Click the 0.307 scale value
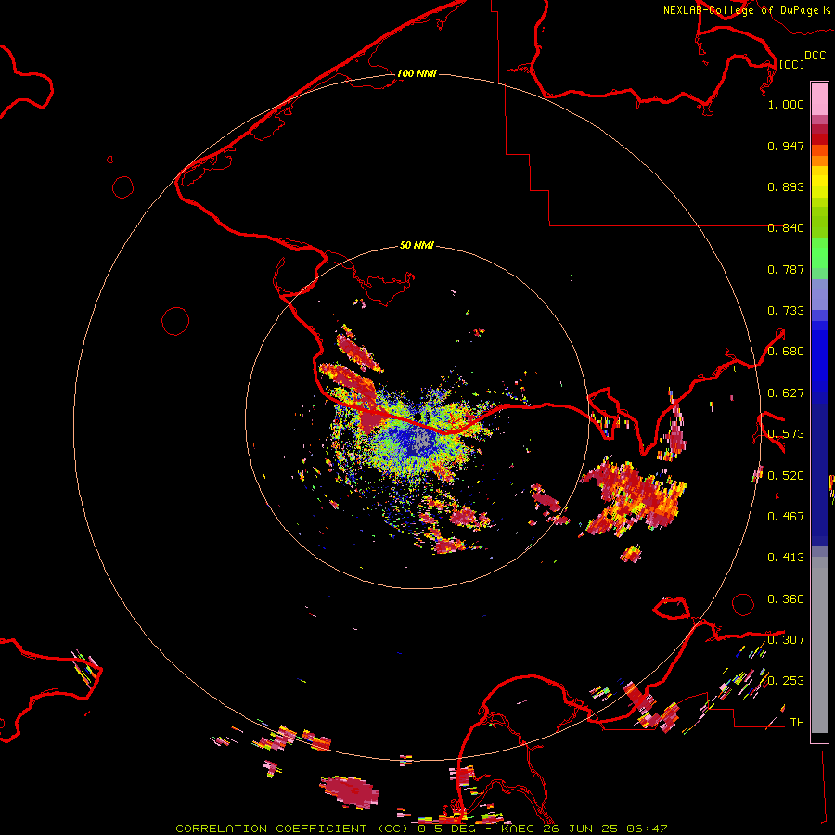 tap(786, 640)
